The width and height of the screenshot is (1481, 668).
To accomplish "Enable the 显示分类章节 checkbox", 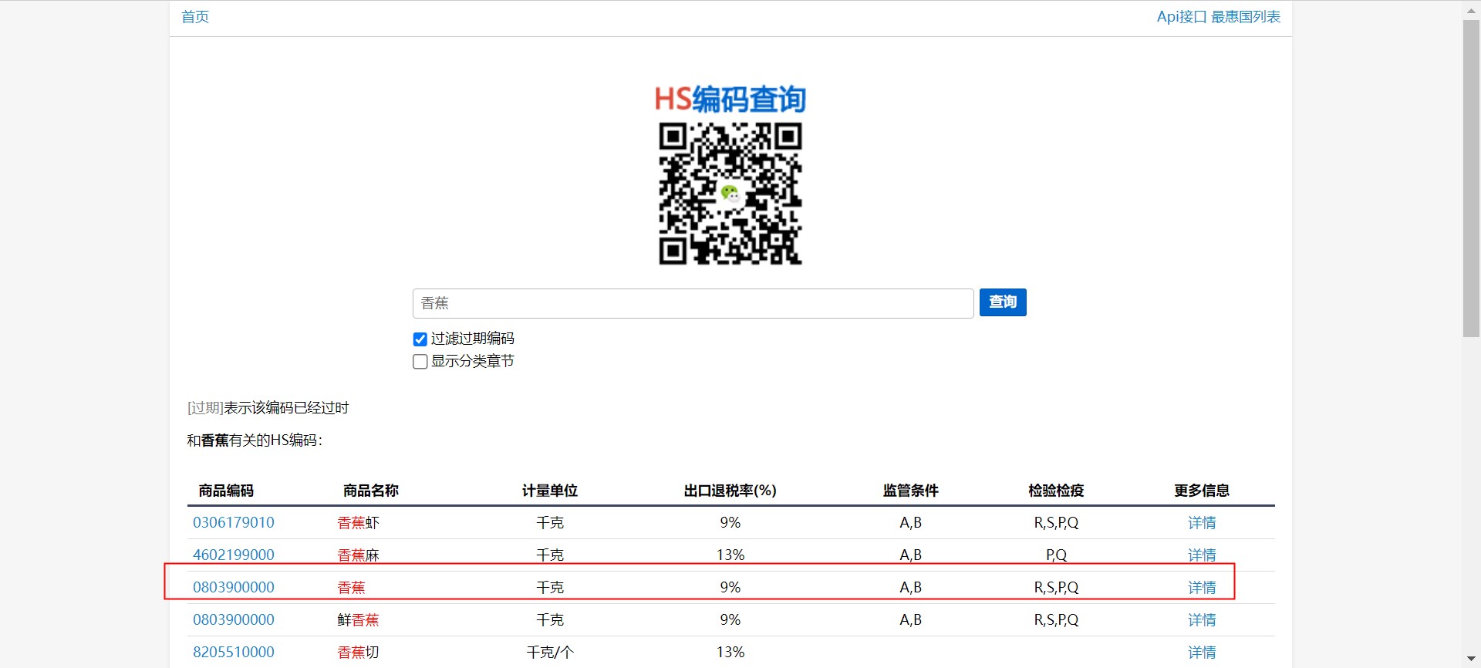I will pos(420,362).
